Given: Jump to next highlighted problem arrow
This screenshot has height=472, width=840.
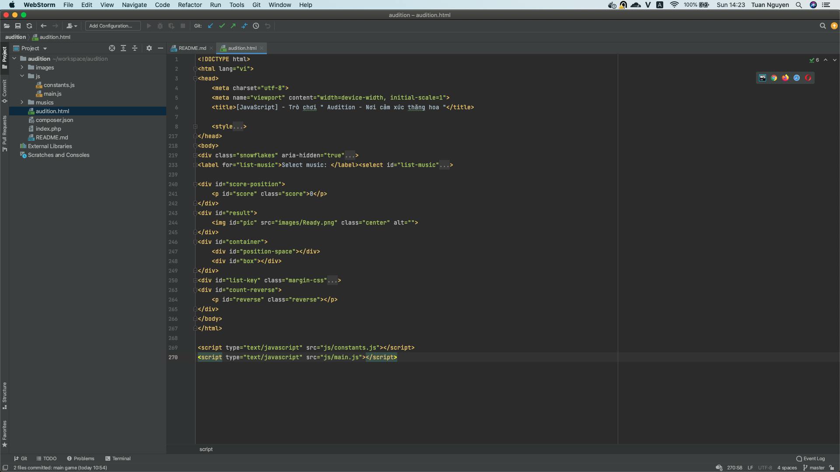Looking at the screenshot, I should point(834,60).
